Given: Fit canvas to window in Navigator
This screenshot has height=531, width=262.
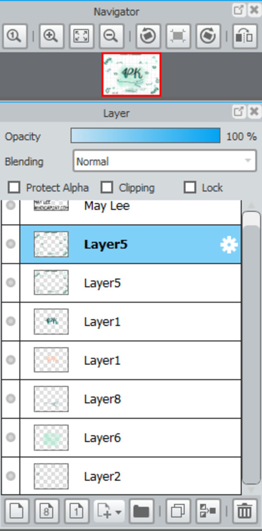Looking at the screenshot, I should point(81,36).
